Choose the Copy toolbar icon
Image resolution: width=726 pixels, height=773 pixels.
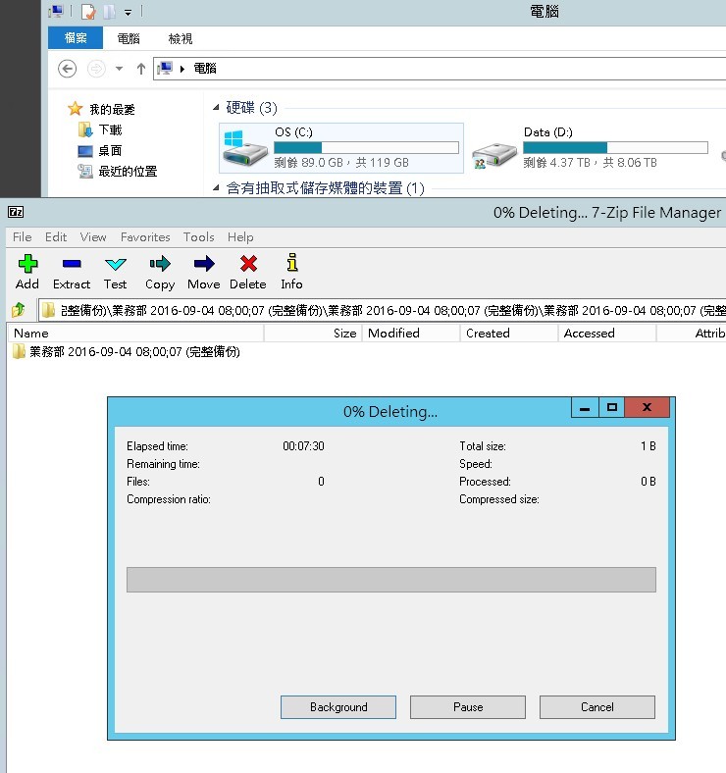pyautogui.click(x=160, y=264)
